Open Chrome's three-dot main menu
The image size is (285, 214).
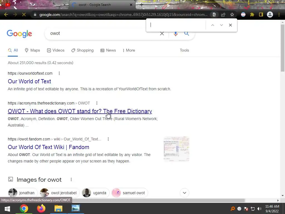coord(279,14)
